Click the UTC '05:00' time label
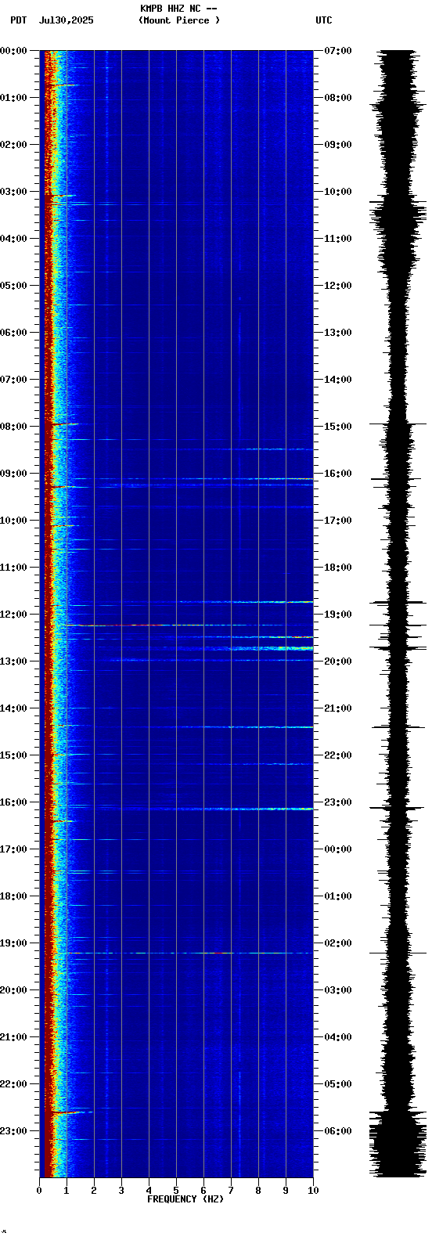This screenshot has width=432, height=1240. click(338, 1084)
